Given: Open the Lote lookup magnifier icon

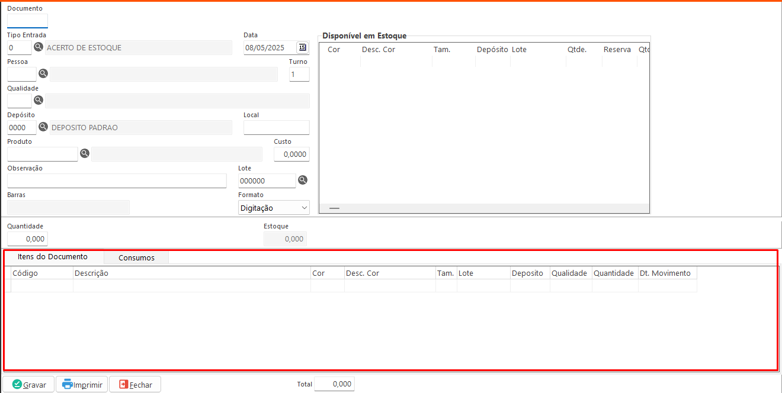Looking at the screenshot, I should [x=303, y=180].
